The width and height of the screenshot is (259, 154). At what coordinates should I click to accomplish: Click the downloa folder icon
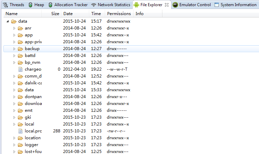tap(20, 104)
